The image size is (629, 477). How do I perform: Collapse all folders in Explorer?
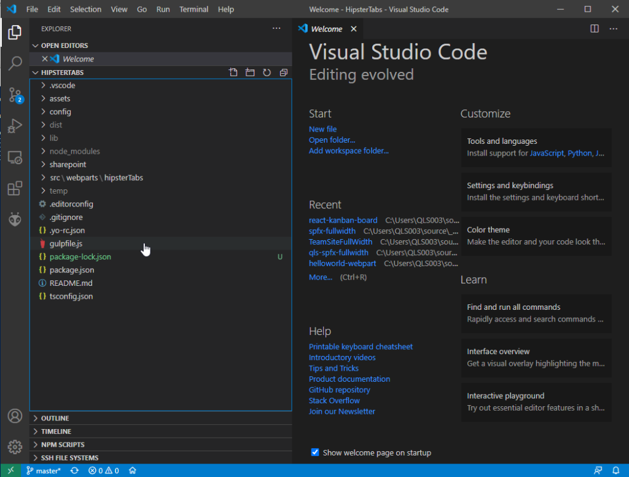tap(284, 73)
